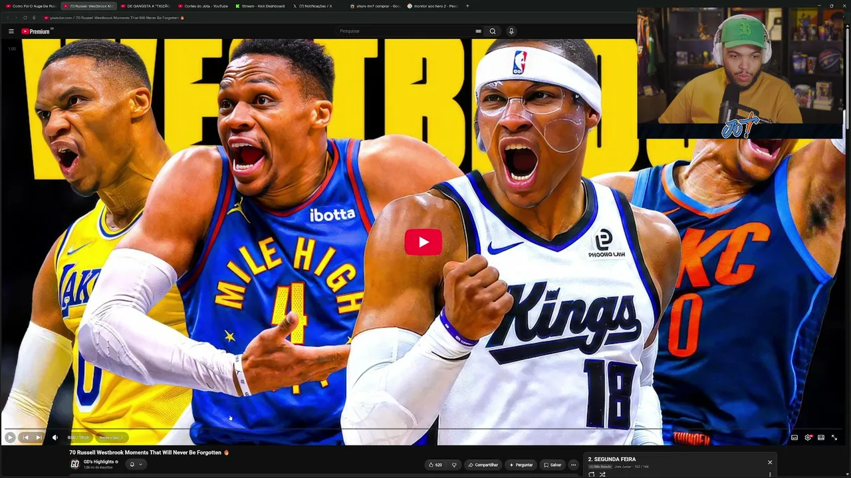The height and width of the screenshot is (478, 851).
Task: Open the GD's Highlights channel avatar
Action: (x=75, y=464)
